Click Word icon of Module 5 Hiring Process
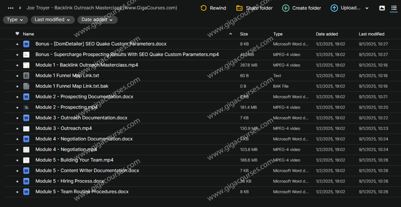The width and height of the screenshot is (401, 207). pyautogui.click(x=26, y=181)
